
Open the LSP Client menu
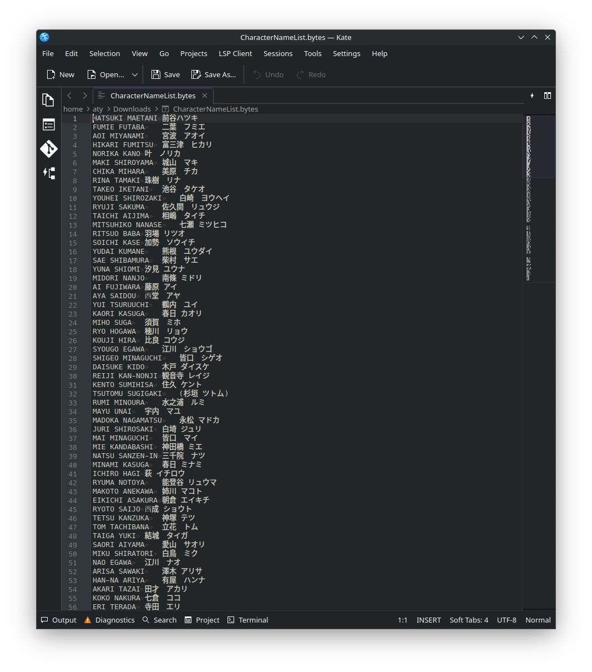(235, 53)
